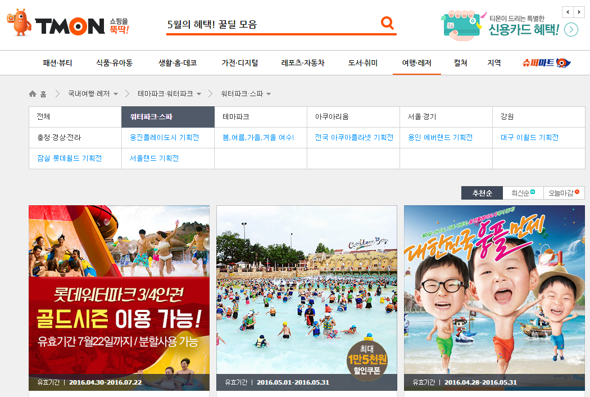Open the 봄,여름,가을,겨울 여수! link

point(258,137)
